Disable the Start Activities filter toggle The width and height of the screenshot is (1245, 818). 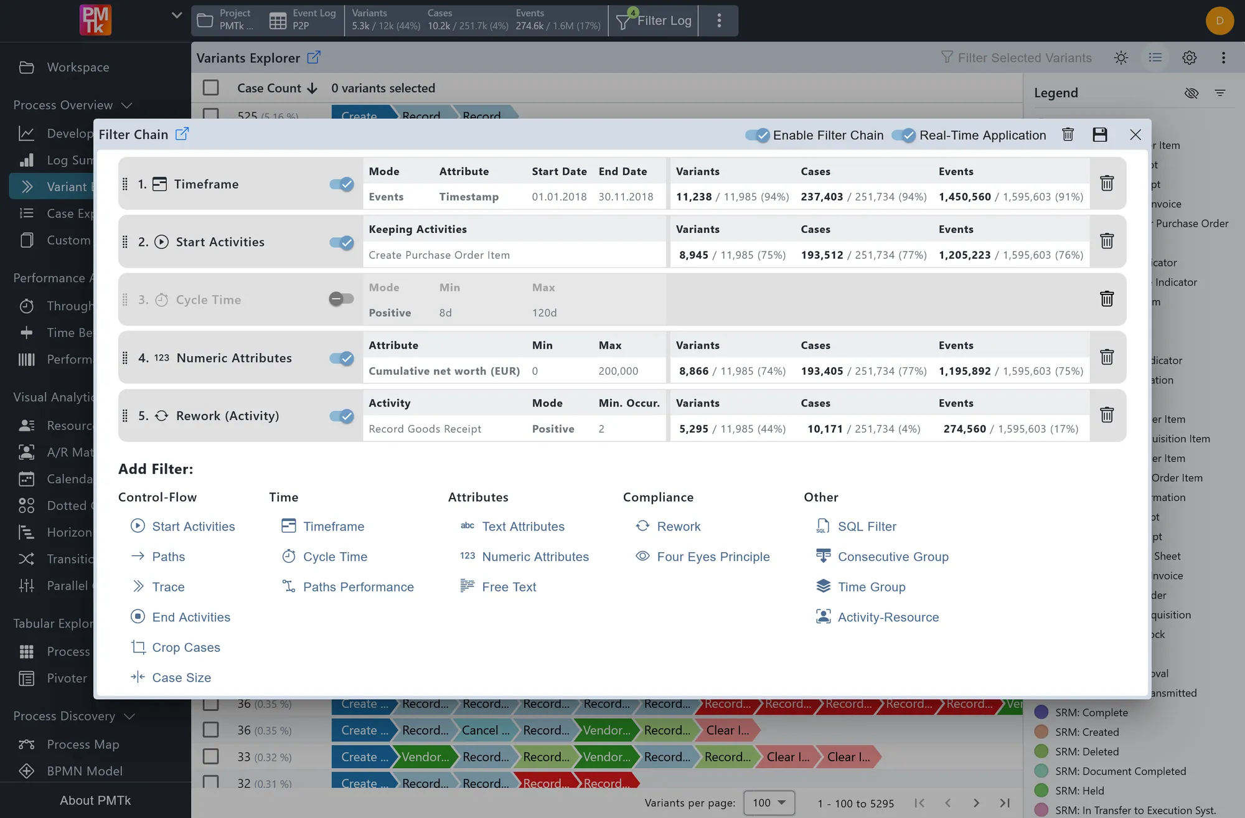(x=341, y=242)
